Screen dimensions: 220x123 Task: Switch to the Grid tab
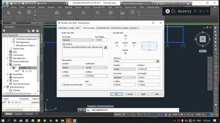pyautogui.click(x=78, y=28)
